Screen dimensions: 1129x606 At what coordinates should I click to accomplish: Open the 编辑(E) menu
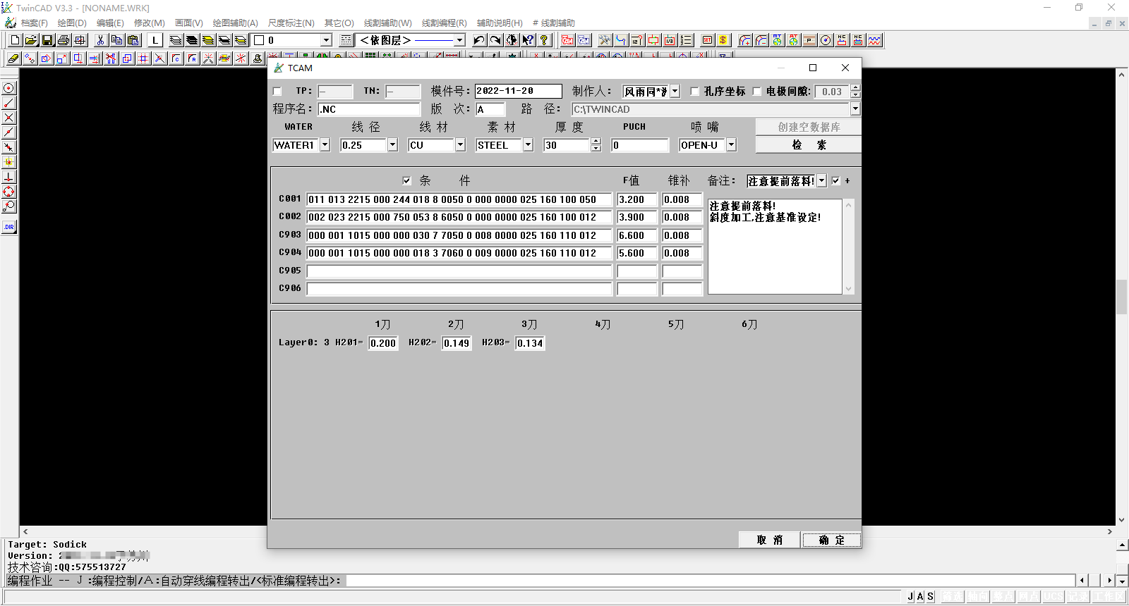point(110,23)
